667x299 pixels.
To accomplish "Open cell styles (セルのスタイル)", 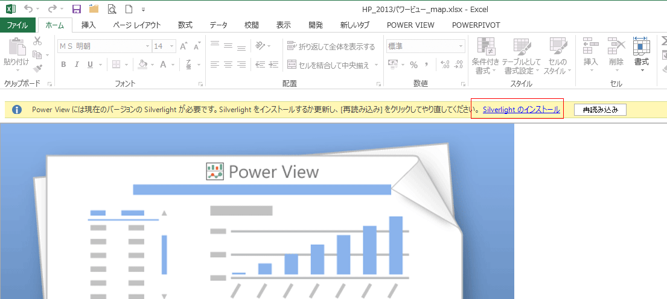I will click(x=557, y=55).
